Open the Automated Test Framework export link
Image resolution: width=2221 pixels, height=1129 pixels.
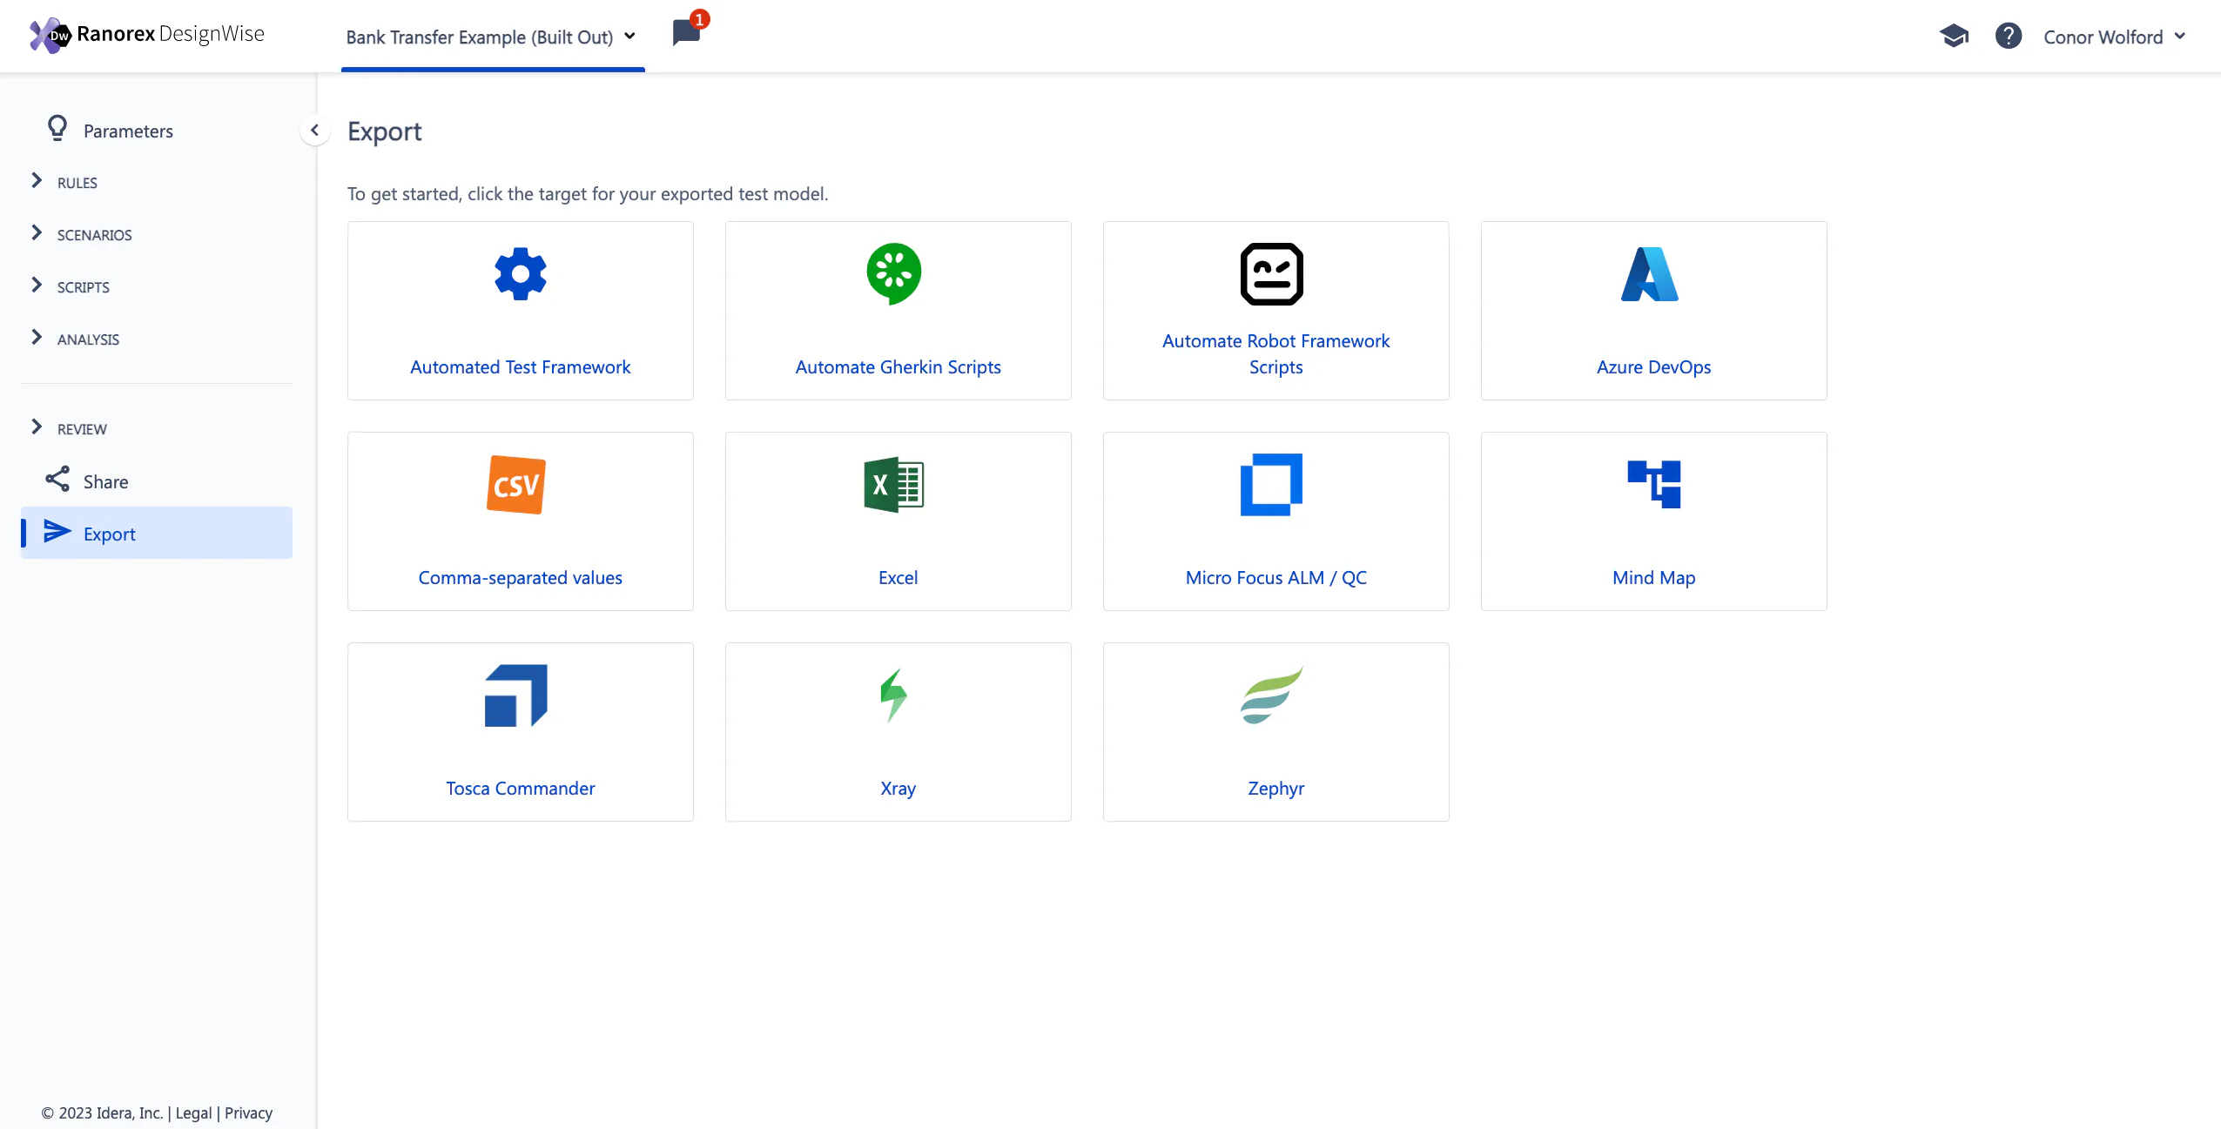click(521, 367)
